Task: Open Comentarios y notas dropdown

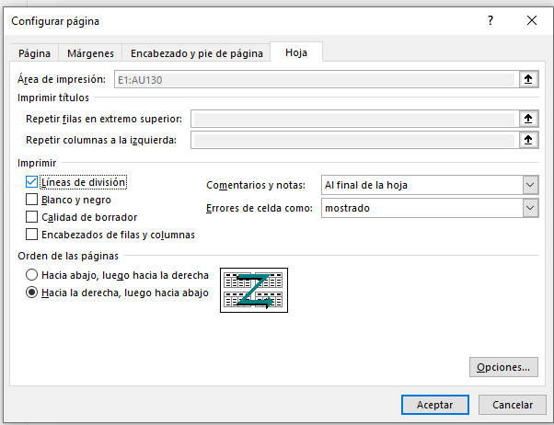Action: pos(429,185)
